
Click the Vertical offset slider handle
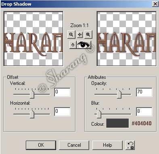pos(32,94)
